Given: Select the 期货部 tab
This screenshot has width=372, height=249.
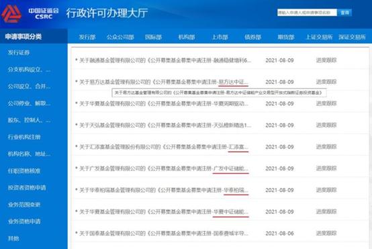Looking at the screenshot, I should click(286, 37).
